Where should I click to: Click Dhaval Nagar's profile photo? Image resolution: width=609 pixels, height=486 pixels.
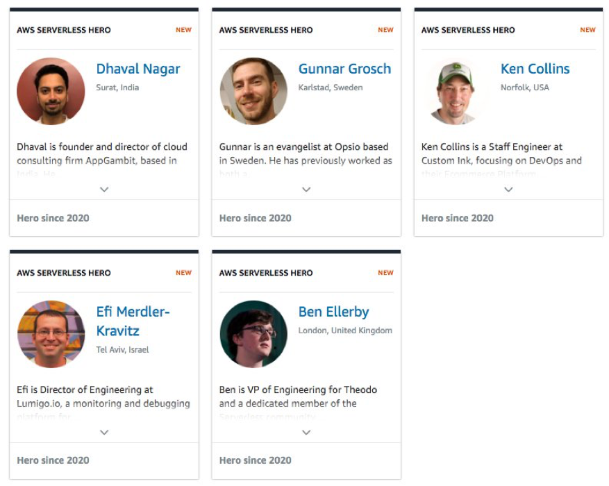pyautogui.click(x=51, y=91)
